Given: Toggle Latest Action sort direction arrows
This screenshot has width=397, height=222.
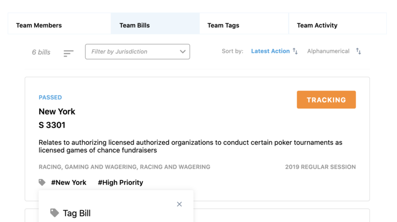Looking at the screenshot, I should point(295,51).
